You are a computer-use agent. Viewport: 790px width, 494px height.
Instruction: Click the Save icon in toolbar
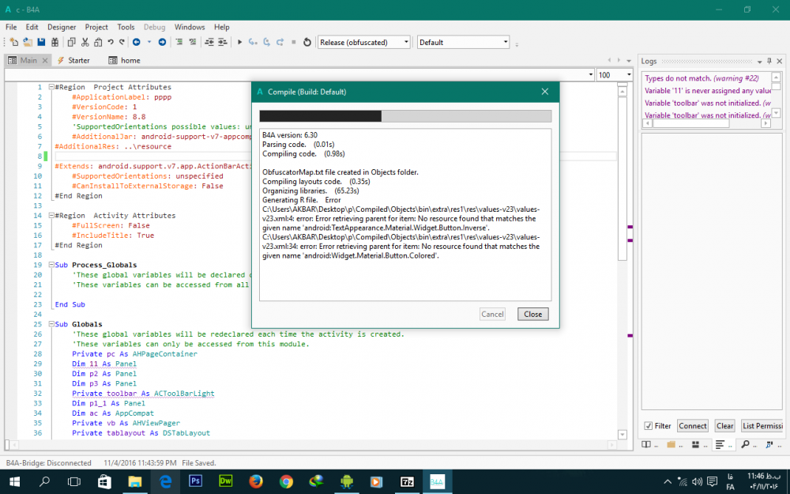41,42
